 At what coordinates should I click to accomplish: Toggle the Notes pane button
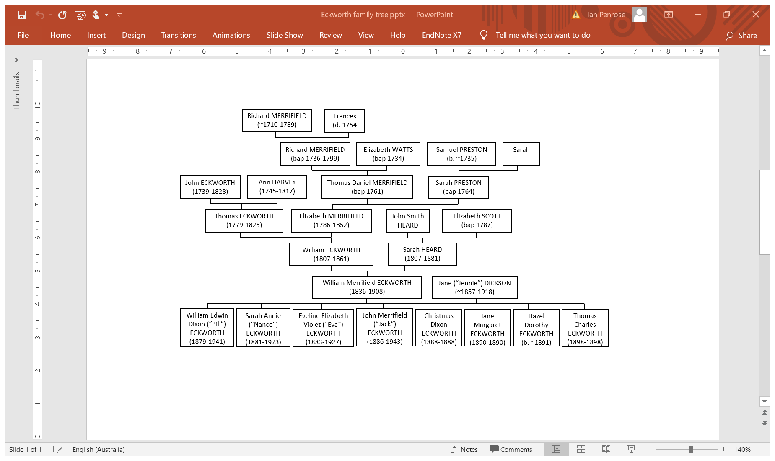pyautogui.click(x=464, y=449)
